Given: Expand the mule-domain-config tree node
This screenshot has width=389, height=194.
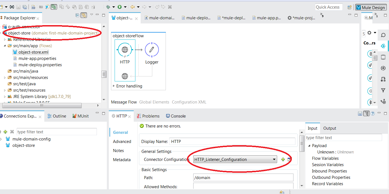Looking at the screenshot, I should click(x=1, y=139).
